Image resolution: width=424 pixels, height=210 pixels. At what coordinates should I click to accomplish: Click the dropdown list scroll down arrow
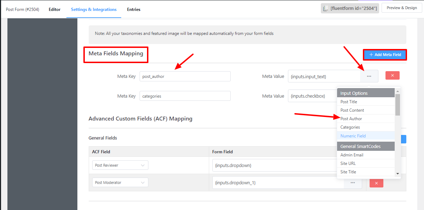(397, 173)
